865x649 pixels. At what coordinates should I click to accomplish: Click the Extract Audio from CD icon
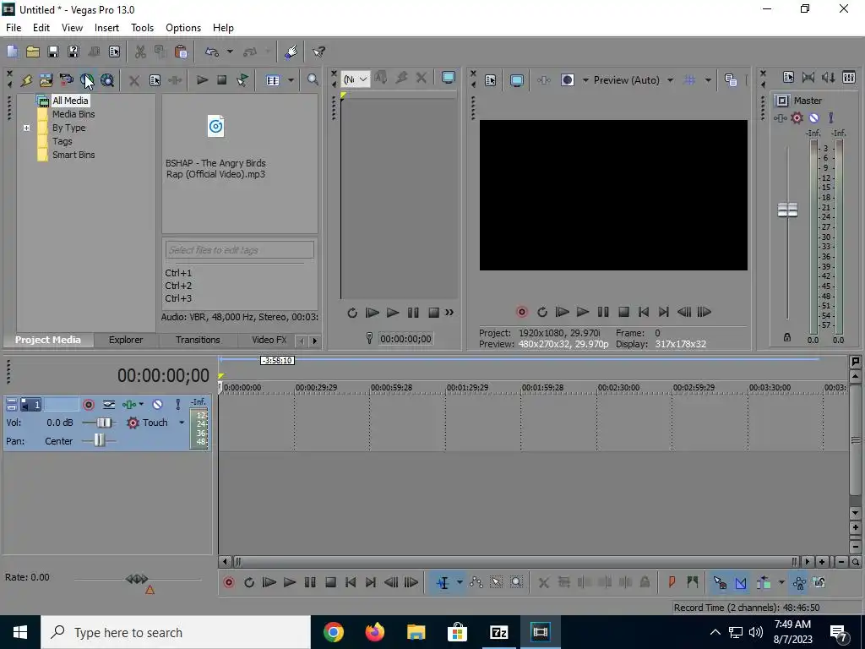pyautogui.click(x=87, y=80)
